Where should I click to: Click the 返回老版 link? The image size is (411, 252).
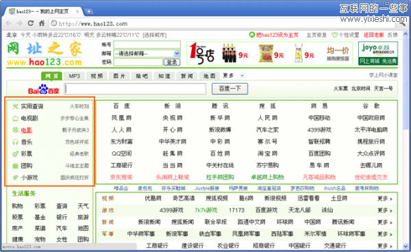click(x=374, y=35)
